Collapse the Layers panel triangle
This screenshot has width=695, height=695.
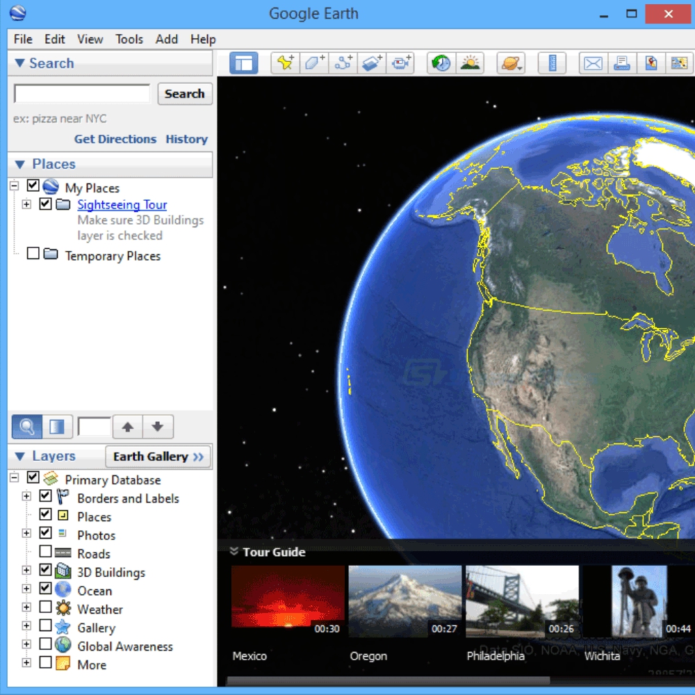[x=19, y=456]
